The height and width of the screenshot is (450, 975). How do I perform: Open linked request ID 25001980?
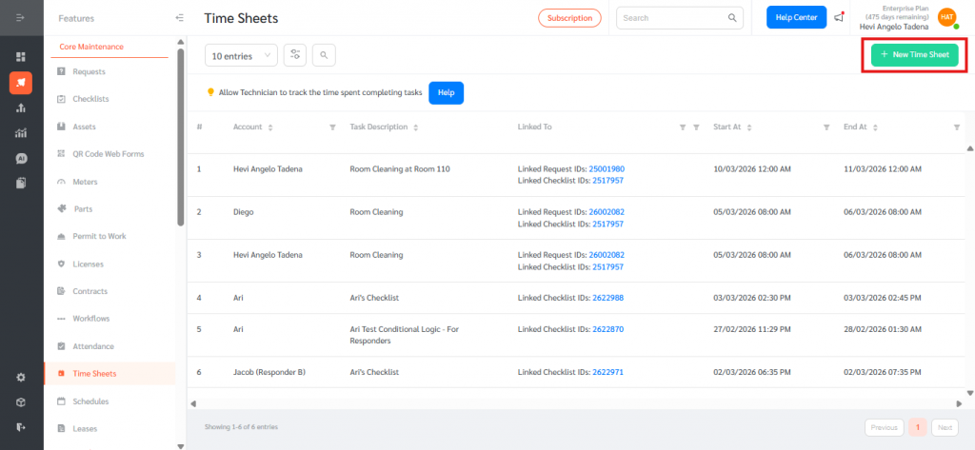click(607, 168)
